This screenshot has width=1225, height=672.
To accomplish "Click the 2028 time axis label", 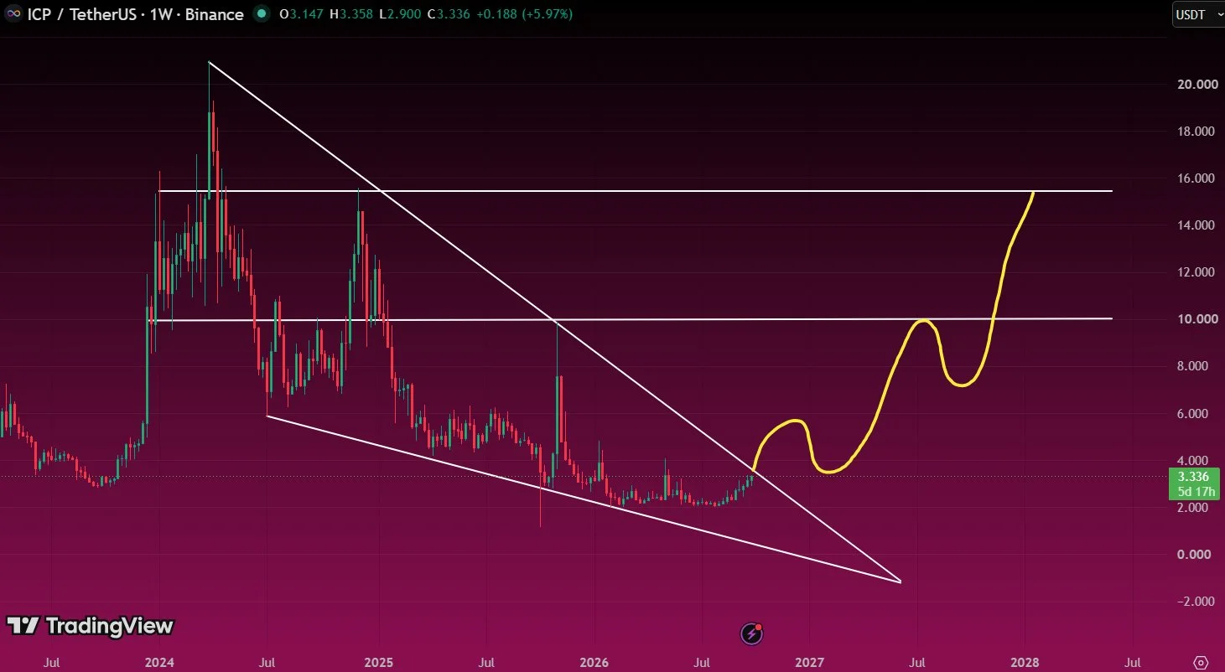I will click(1025, 663).
